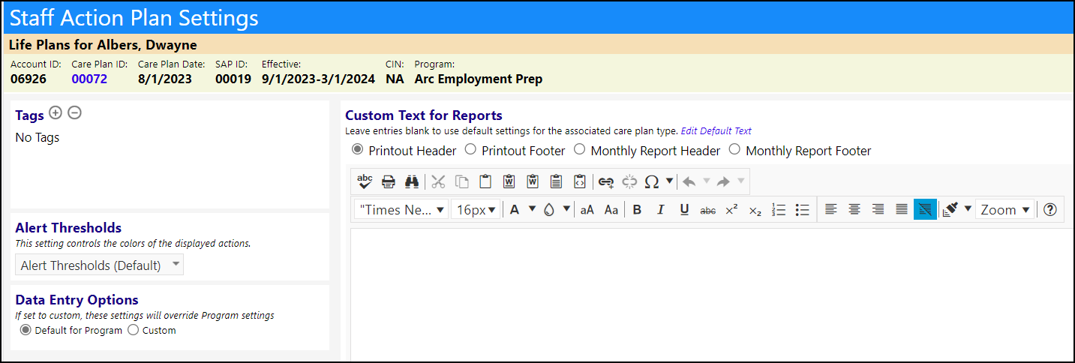Align text right
This screenshot has height=363, width=1075.
pyautogui.click(x=878, y=210)
